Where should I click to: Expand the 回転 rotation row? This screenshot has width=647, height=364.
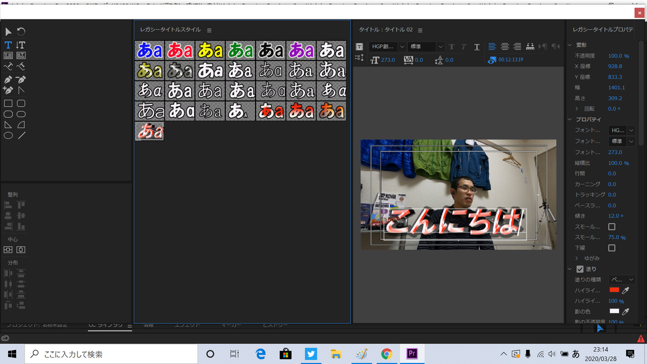click(x=576, y=109)
